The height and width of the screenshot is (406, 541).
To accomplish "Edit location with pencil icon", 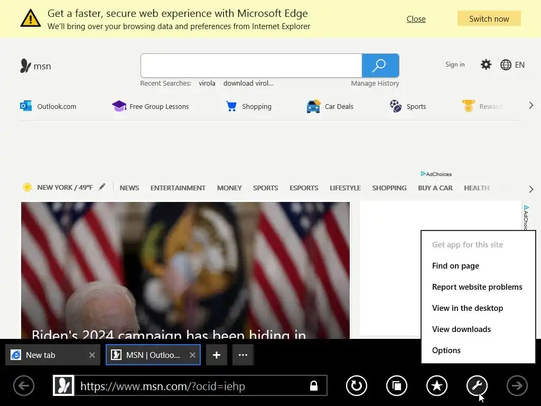I will click(102, 187).
